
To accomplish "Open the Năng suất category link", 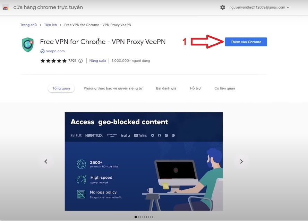I will 97,61.
